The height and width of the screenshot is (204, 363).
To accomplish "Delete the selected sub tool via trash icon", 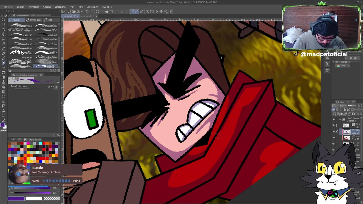I will (x=58, y=71).
